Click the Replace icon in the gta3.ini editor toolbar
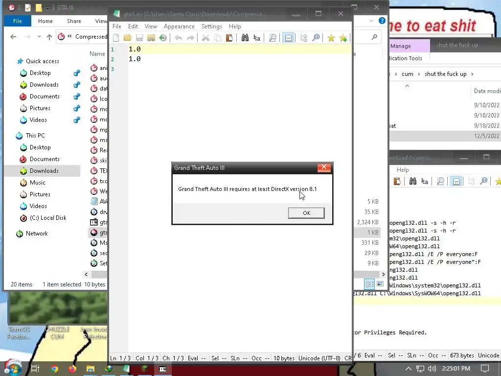This screenshot has width=501, height=376. 256,38
